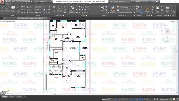Expand the Modify panel
This screenshot has height=101, width=179.
click(38, 15)
